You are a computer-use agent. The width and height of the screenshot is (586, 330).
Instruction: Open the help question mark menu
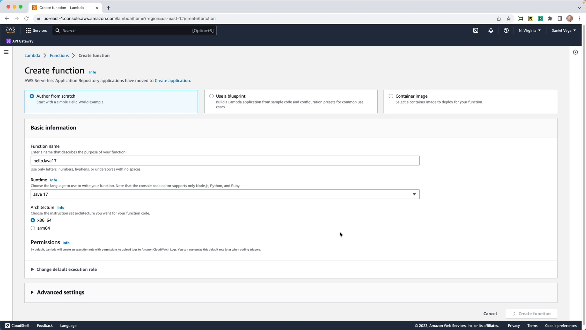(x=506, y=31)
